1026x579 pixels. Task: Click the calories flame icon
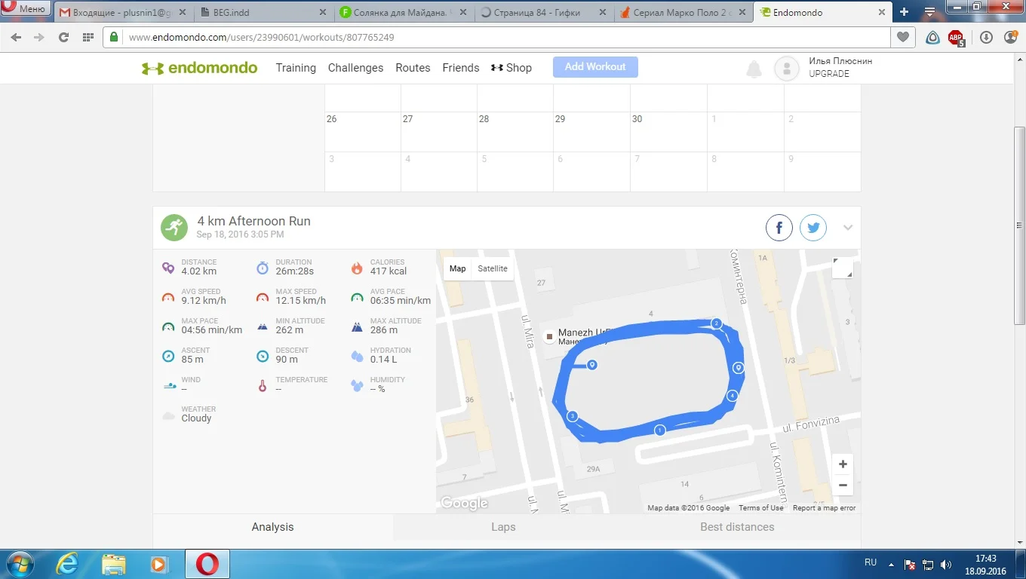(357, 268)
